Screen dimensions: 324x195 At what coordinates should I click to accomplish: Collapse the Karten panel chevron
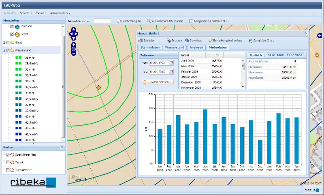(62, 147)
